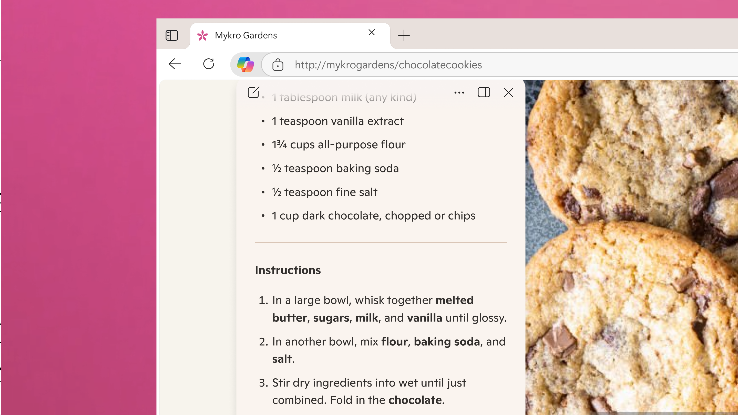
Task: Reload the chocolate cookies page
Action: tap(209, 64)
